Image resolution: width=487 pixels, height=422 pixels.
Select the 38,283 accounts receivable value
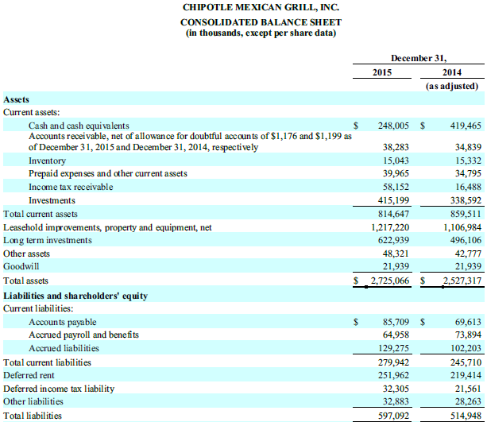[396, 147]
